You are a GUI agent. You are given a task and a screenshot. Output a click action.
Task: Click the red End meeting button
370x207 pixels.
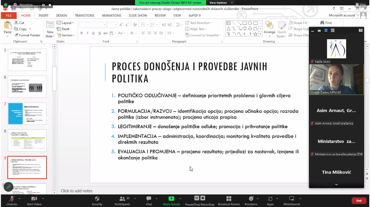coord(359,201)
